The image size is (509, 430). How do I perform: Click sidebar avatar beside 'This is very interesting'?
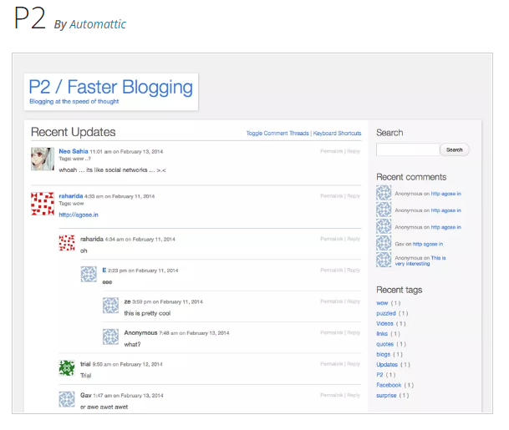point(384,260)
